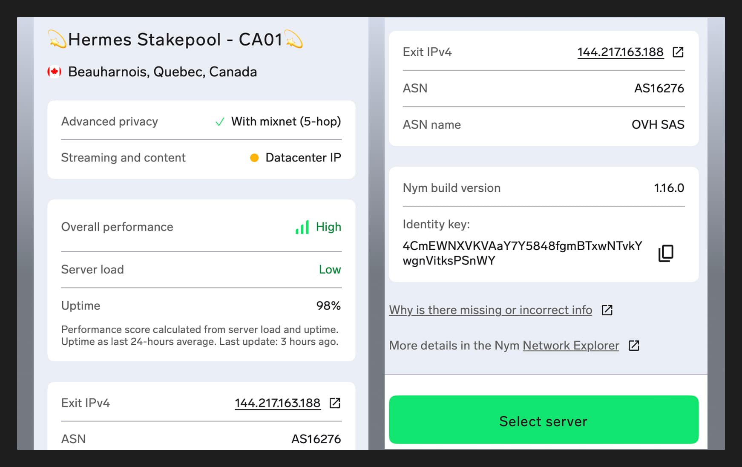Click the AS16276 value in right panel
This screenshot has height=467, width=742.
pos(659,88)
